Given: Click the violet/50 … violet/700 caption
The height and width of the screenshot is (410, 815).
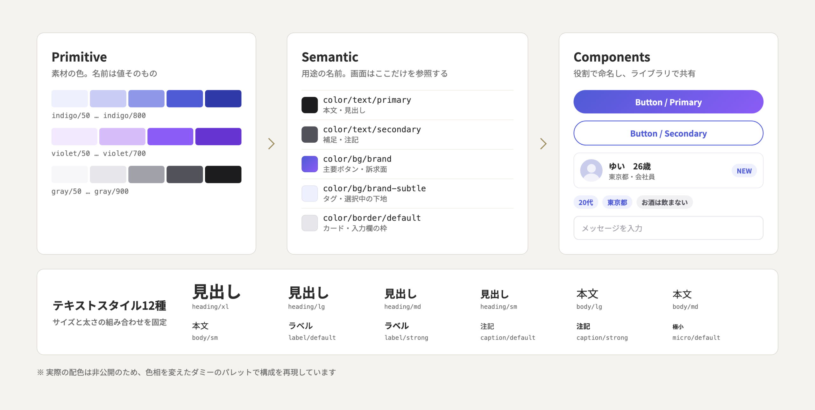Looking at the screenshot, I should pos(99,154).
